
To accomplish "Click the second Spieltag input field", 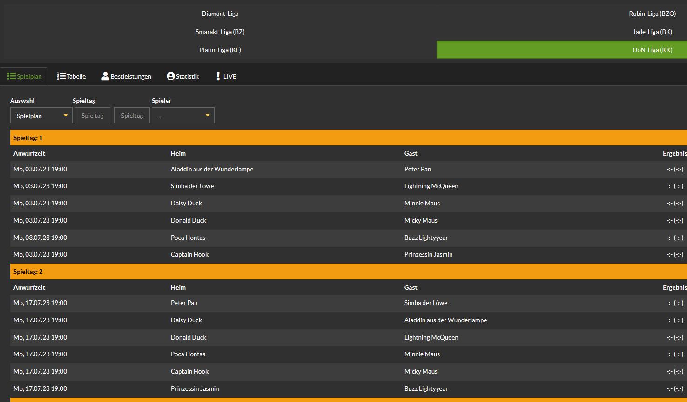I will click(x=132, y=116).
